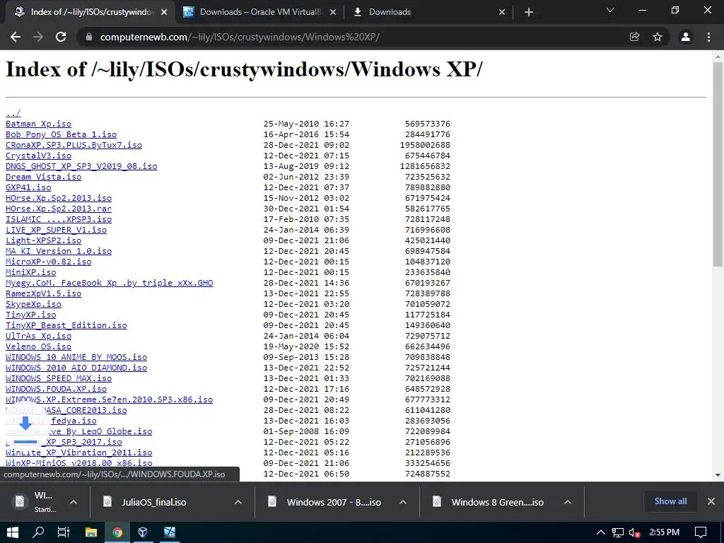Open the tab search chevron at top
Screen dimensions: 724x543
tap(610, 10)
